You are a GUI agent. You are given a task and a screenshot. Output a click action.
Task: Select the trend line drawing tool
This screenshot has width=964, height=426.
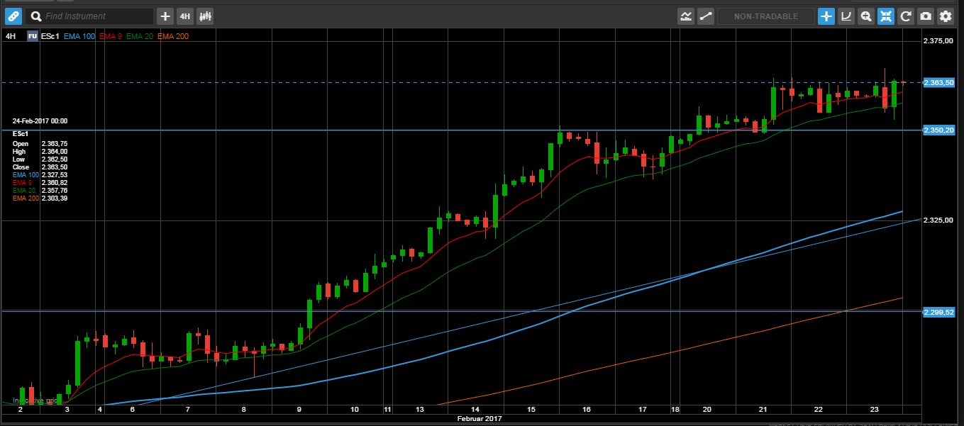[x=706, y=16]
